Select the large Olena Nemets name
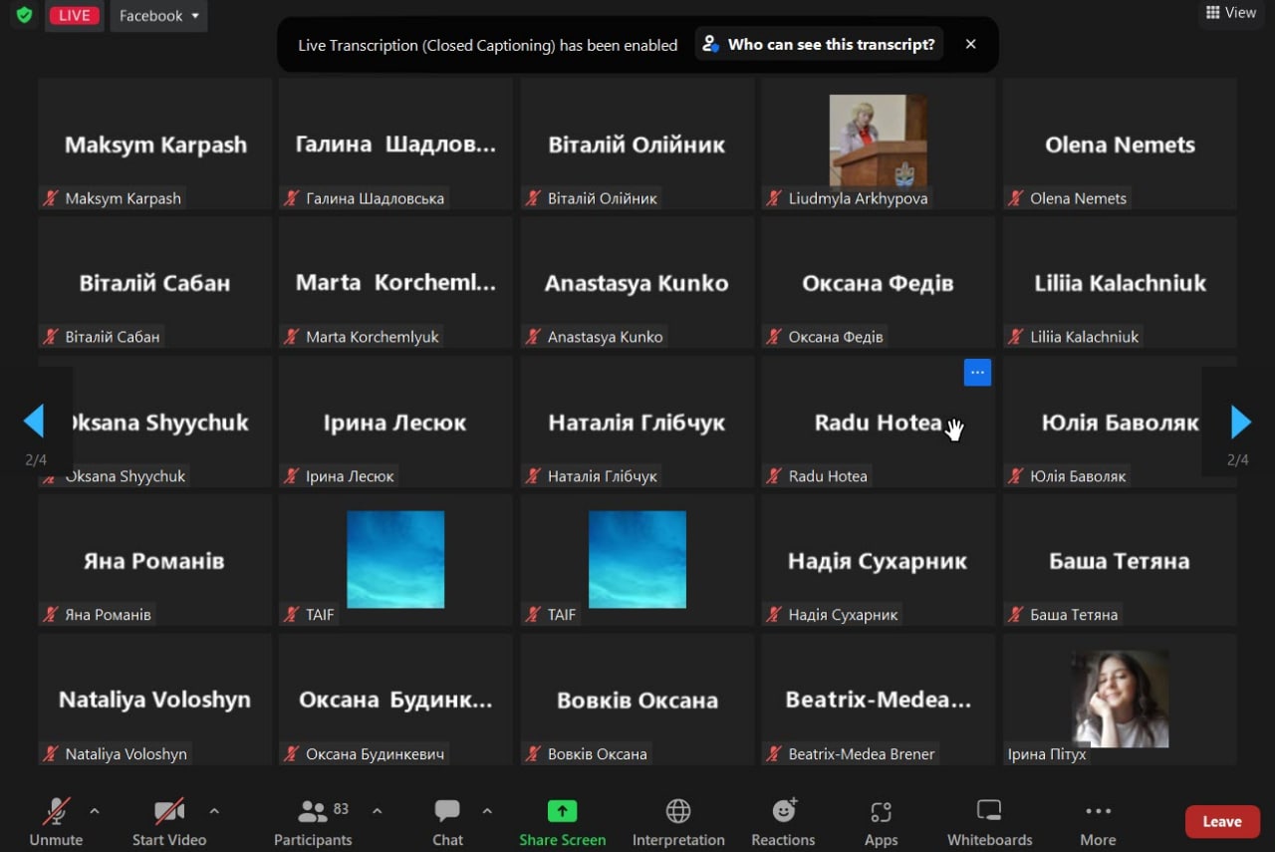The image size is (1275, 852). tap(1120, 144)
